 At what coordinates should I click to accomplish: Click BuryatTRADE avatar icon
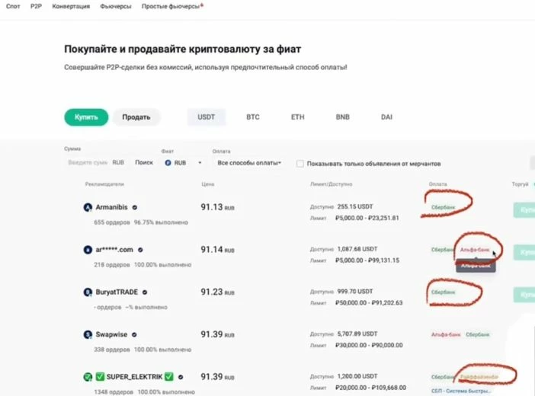88,292
